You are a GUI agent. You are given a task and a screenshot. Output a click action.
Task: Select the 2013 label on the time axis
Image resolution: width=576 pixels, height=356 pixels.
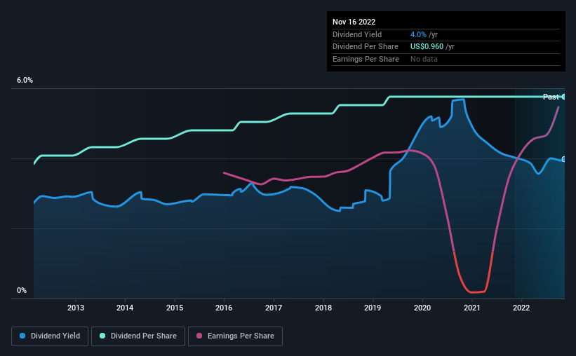(76, 308)
